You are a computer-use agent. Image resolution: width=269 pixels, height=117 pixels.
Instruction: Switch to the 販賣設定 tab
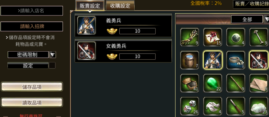point(90,6)
